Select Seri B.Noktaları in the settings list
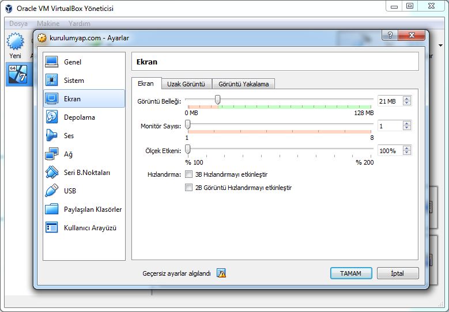449x312 pixels. tap(84, 173)
